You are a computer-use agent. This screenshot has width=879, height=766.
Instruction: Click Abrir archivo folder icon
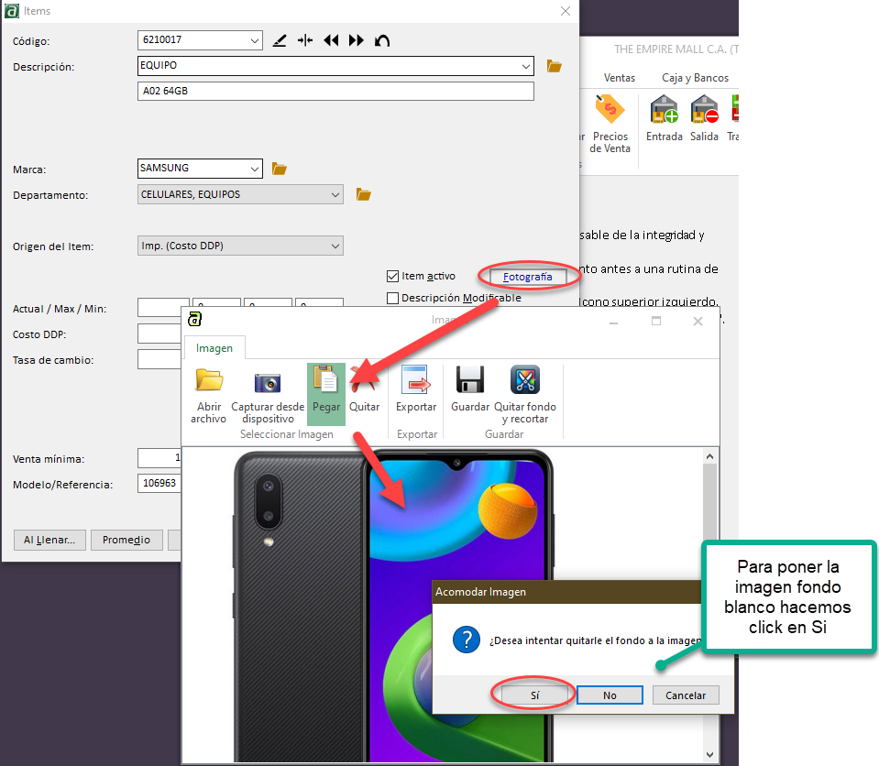pos(209,380)
